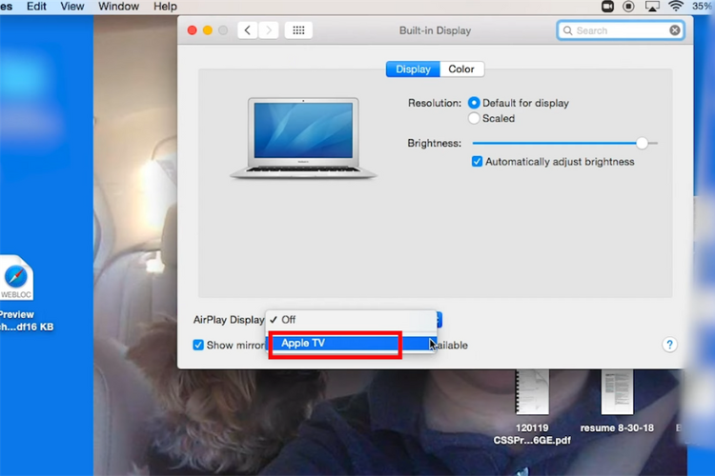715x476 pixels.
Task: Click the Wi-Fi icon in menu bar
Action: click(x=676, y=7)
